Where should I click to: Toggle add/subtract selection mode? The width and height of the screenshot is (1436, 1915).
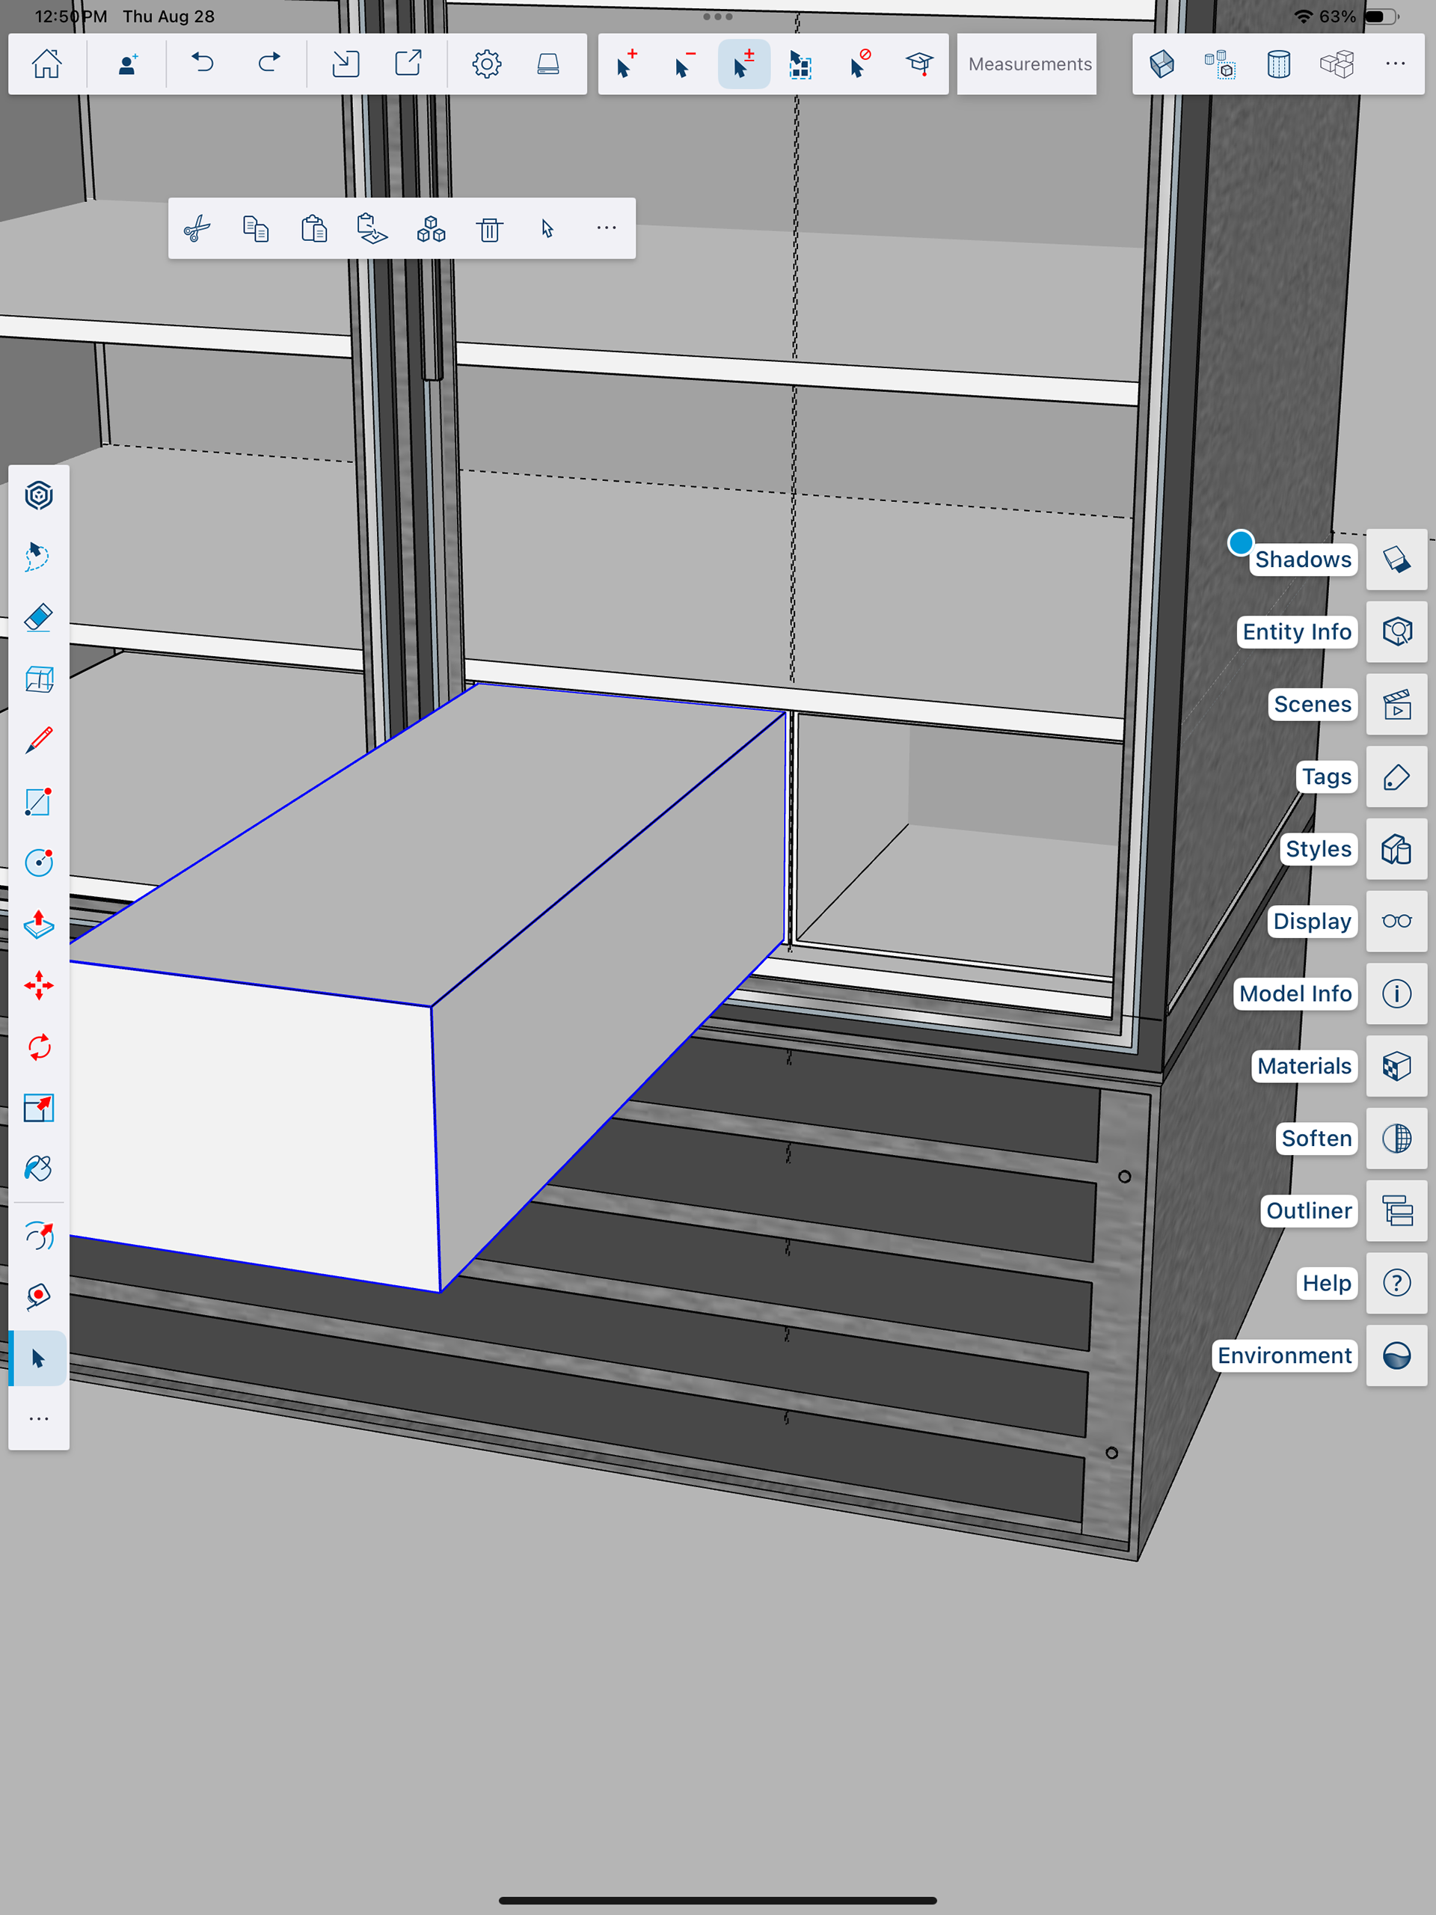(743, 64)
